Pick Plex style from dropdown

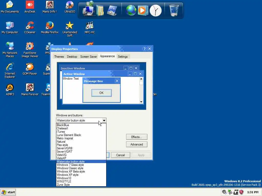81,145
